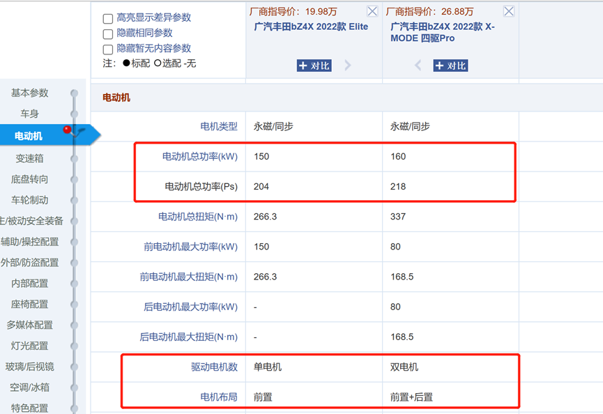
Task: Remove the X-MODE 四驱Pro column with X
Action: click(508, 11)
